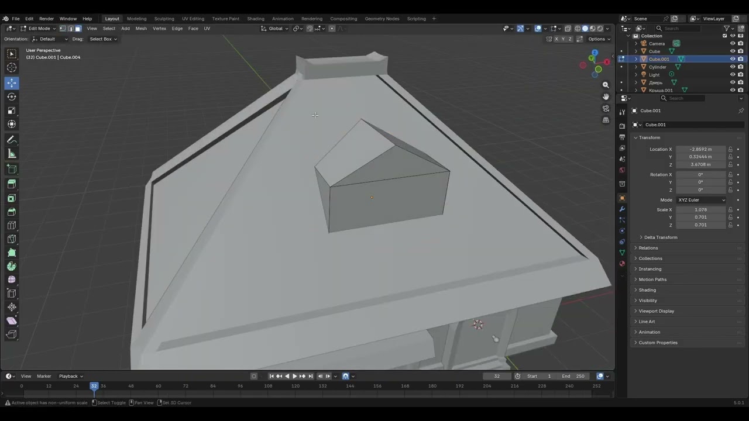Open the Global transform orientation dropdown
Viewport: 749px width, 421px height.
(x=274, y=28)
